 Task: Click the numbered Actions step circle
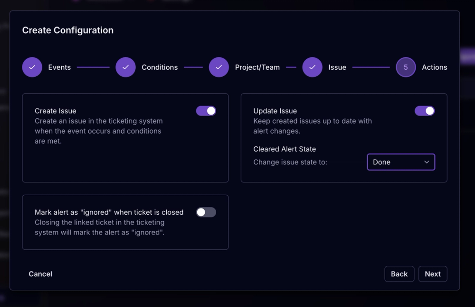[406, 67]
